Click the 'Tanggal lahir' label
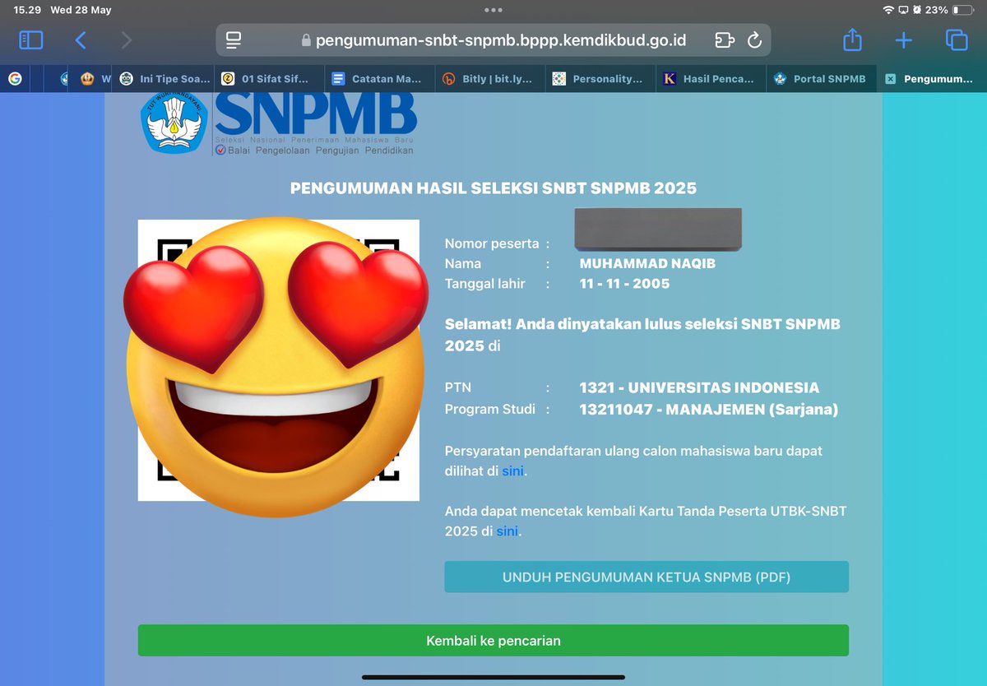987x686 pixels. 486,284
